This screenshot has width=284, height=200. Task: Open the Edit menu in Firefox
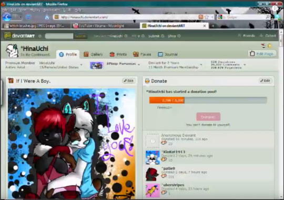coord(13,10)
